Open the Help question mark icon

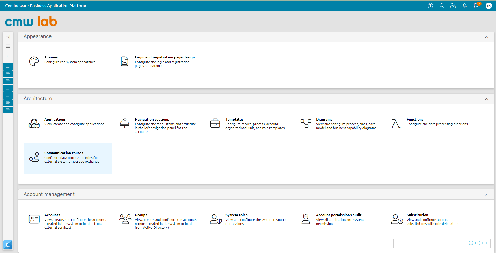pyautogui.click(x=430, y=6)
